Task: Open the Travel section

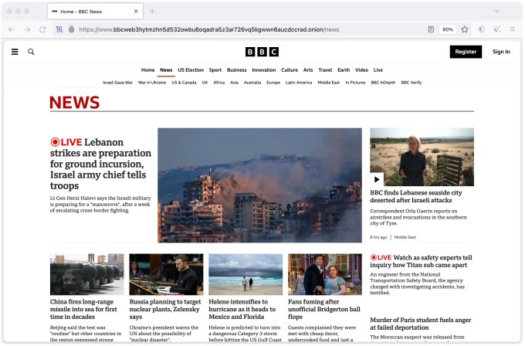Action: tap(325, 70)
